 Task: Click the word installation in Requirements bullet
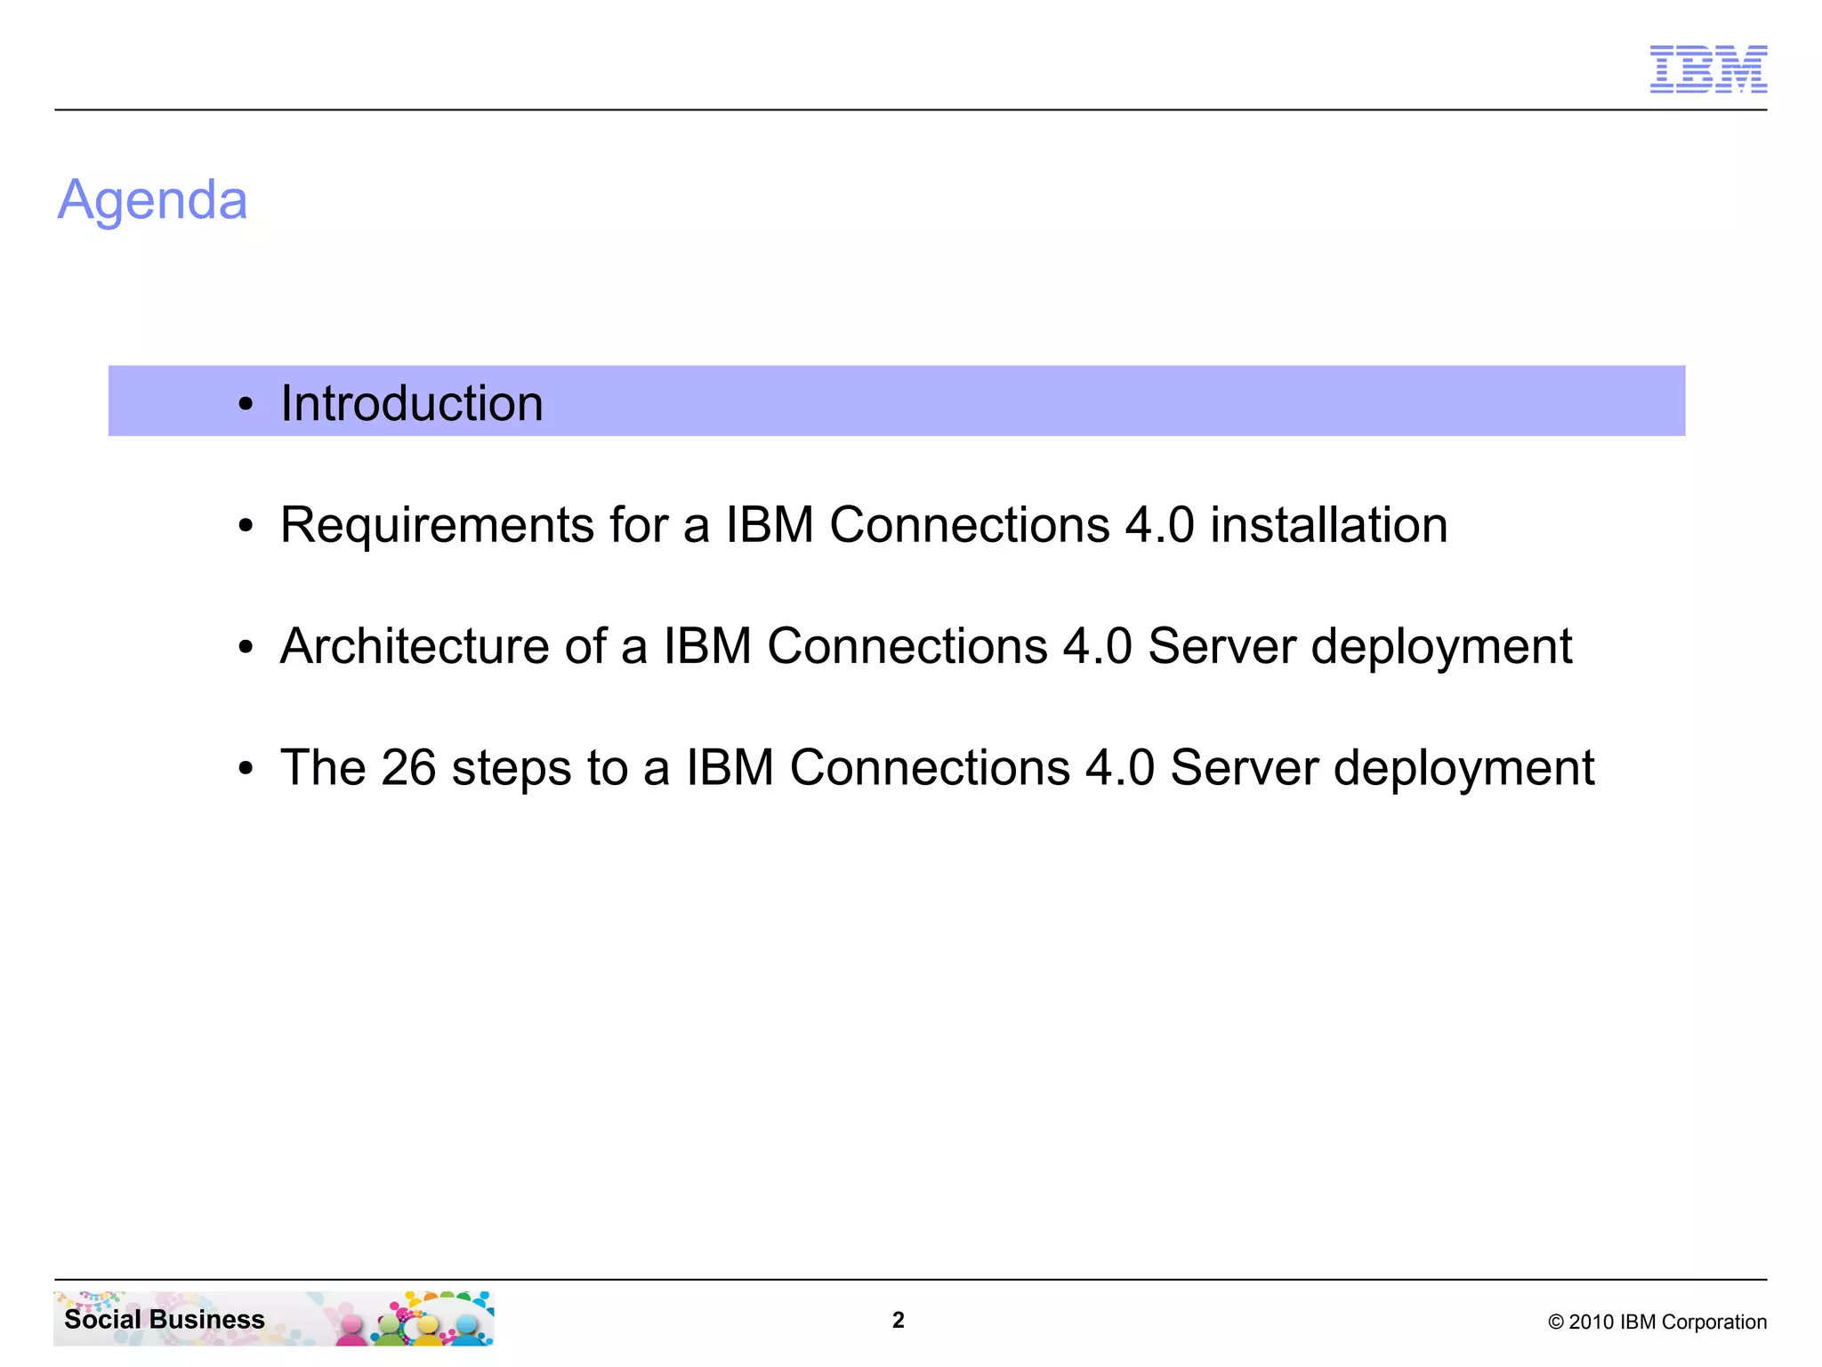click(1328, 524)
